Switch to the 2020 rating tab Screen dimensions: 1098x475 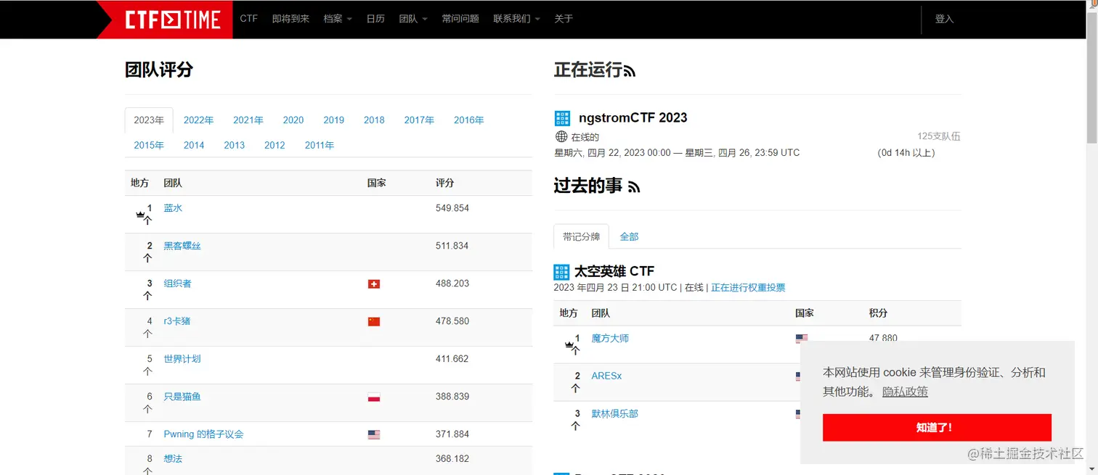tap(293, 120)
